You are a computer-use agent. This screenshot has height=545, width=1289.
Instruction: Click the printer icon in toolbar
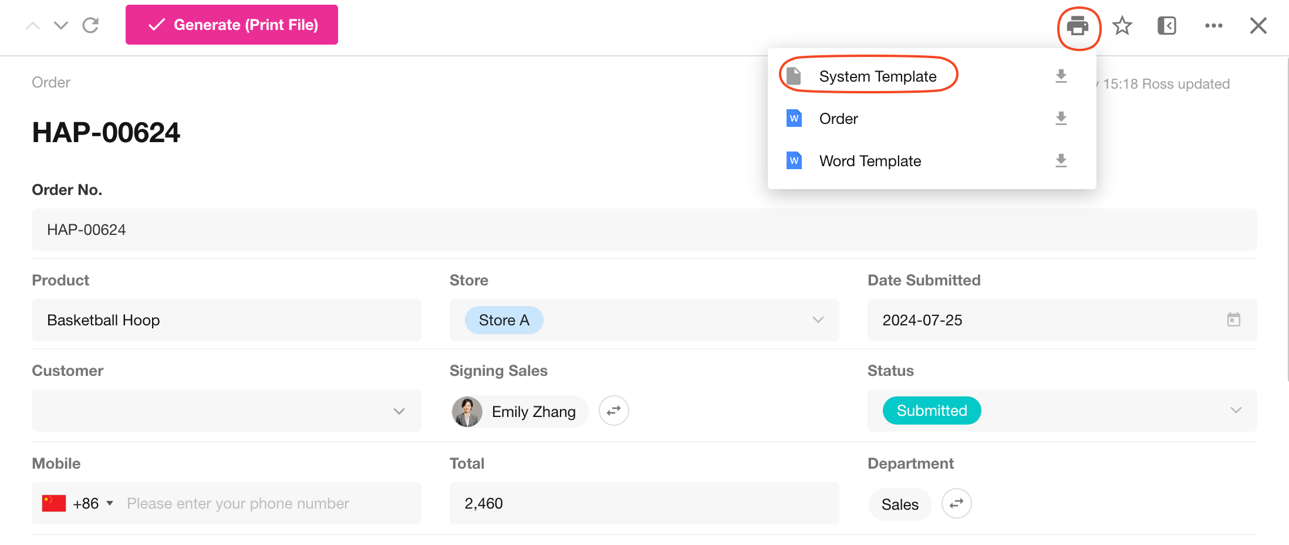[1078, 26]
